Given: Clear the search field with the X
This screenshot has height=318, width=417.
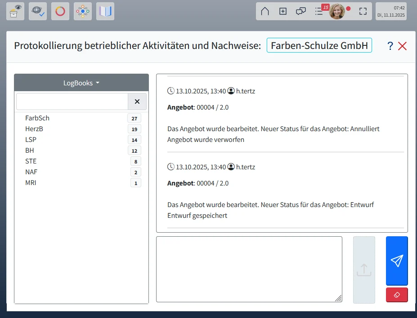Looking at the screenshot, I should pos(137,102).
